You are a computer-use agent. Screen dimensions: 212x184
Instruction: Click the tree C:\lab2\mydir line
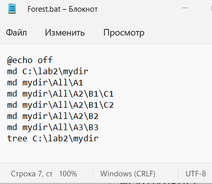[53, 138]
